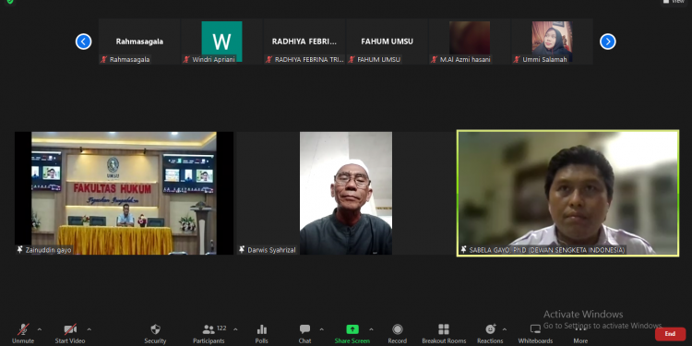Click muted mic icon on Ummi Salamah
692x346 pixels.
click(517, 59)
